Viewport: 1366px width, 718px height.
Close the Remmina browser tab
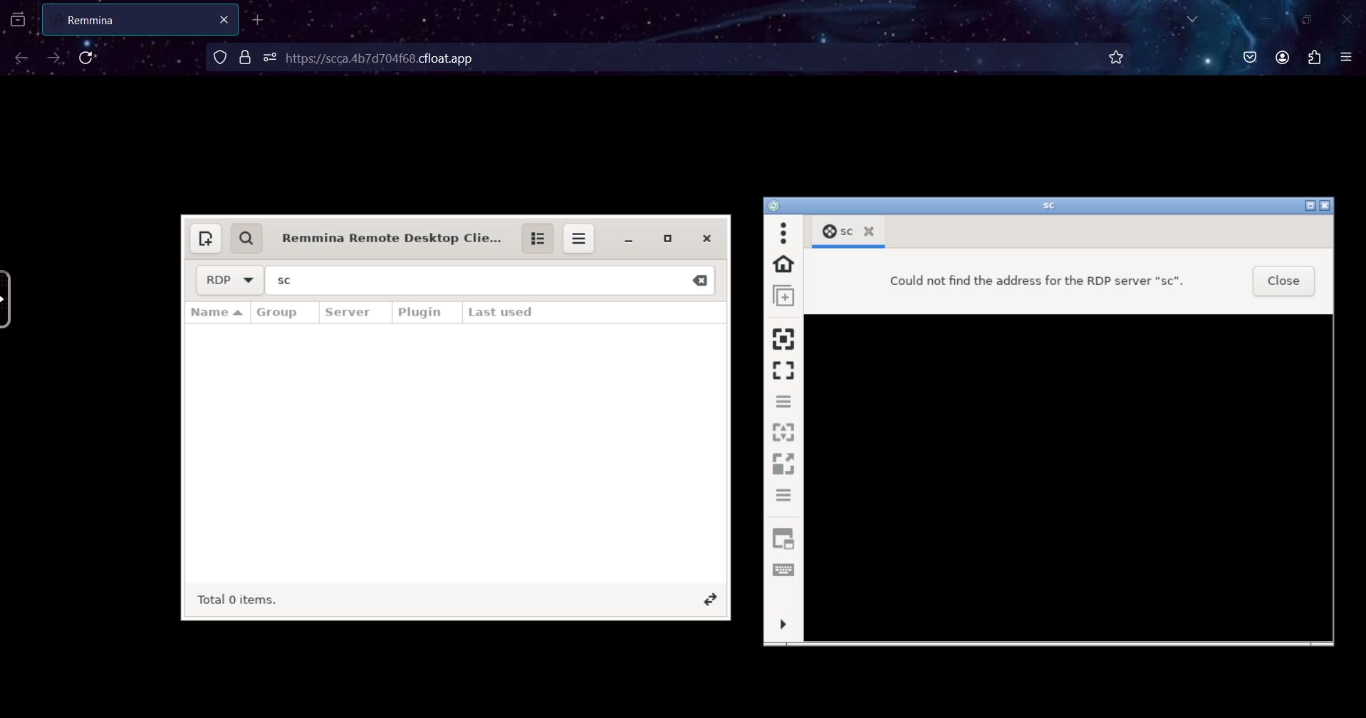[x=224, y=20]
